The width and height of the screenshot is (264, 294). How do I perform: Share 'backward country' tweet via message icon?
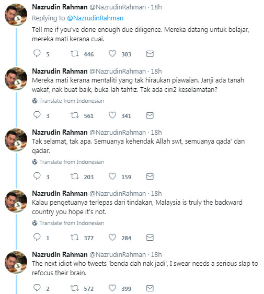click(150, 238)
